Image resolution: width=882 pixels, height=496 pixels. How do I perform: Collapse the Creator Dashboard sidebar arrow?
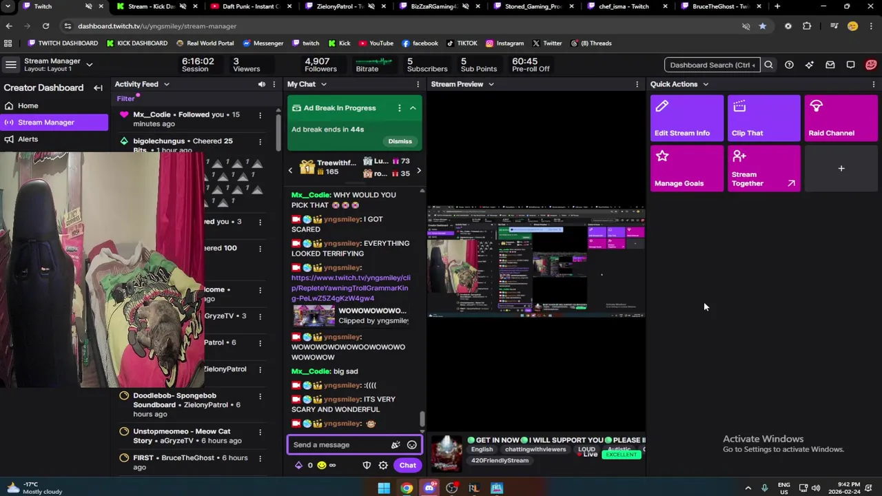98,87
